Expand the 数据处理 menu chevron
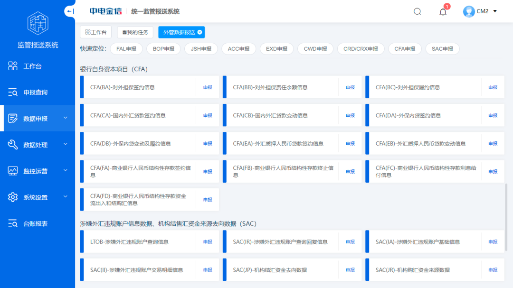The image size is (513, 288). coord(66,145)
